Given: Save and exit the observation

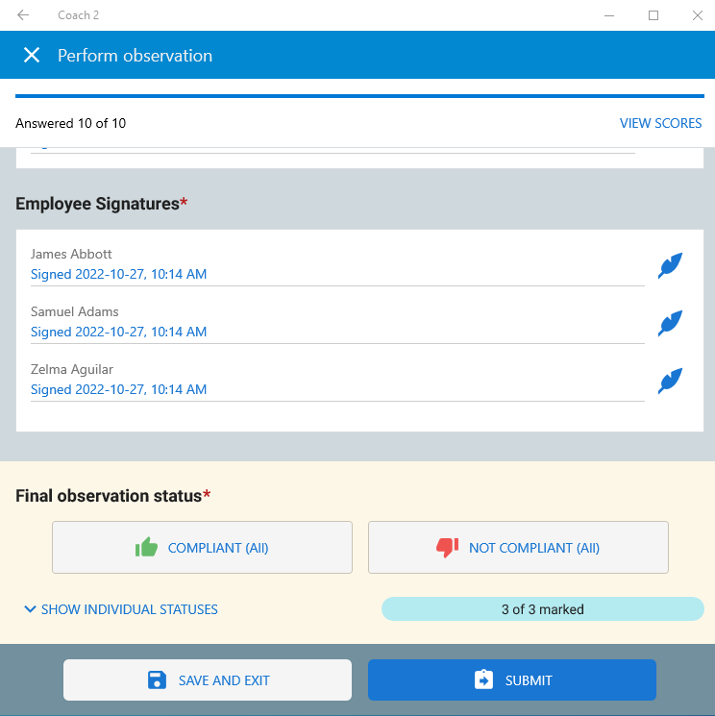Looking at the screenshot, I should [208, 679].
